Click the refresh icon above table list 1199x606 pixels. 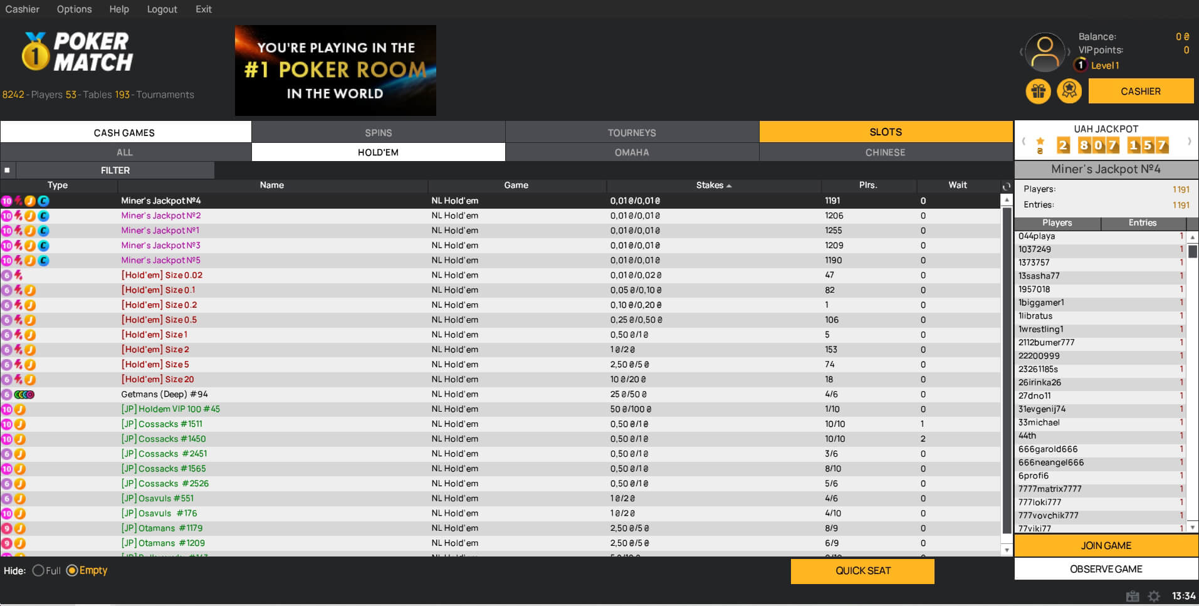1006,186
